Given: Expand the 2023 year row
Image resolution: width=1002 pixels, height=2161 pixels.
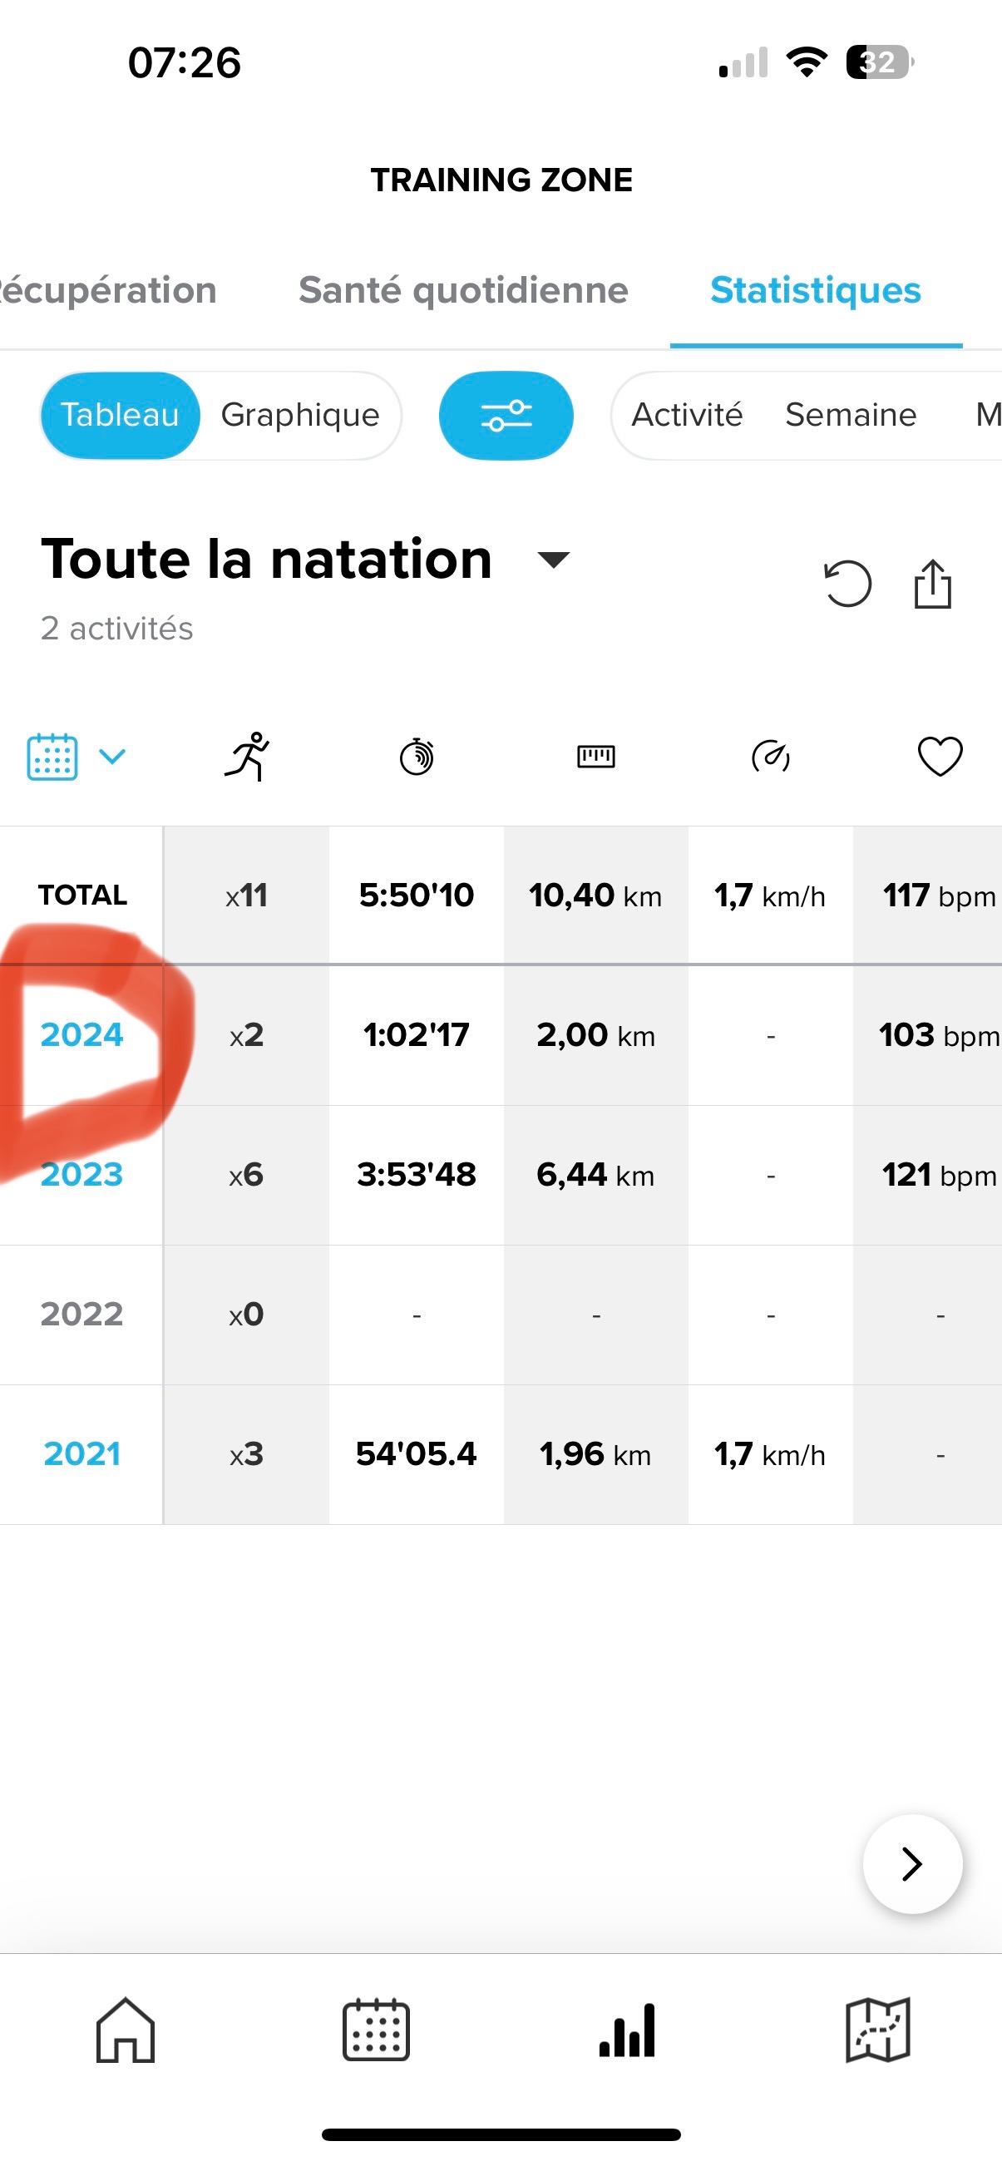Looking at the screenshot, I should (82, 1174).
